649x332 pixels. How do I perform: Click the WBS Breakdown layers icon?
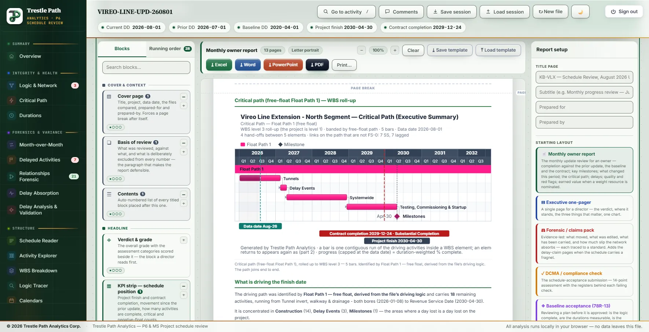(x=11, y=271)
